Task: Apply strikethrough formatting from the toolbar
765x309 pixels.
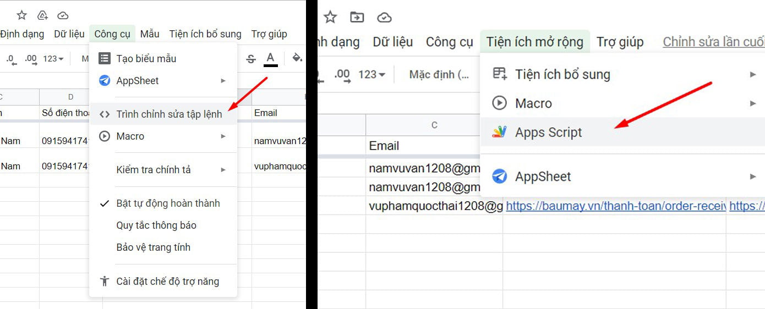Action: point(251,59)
